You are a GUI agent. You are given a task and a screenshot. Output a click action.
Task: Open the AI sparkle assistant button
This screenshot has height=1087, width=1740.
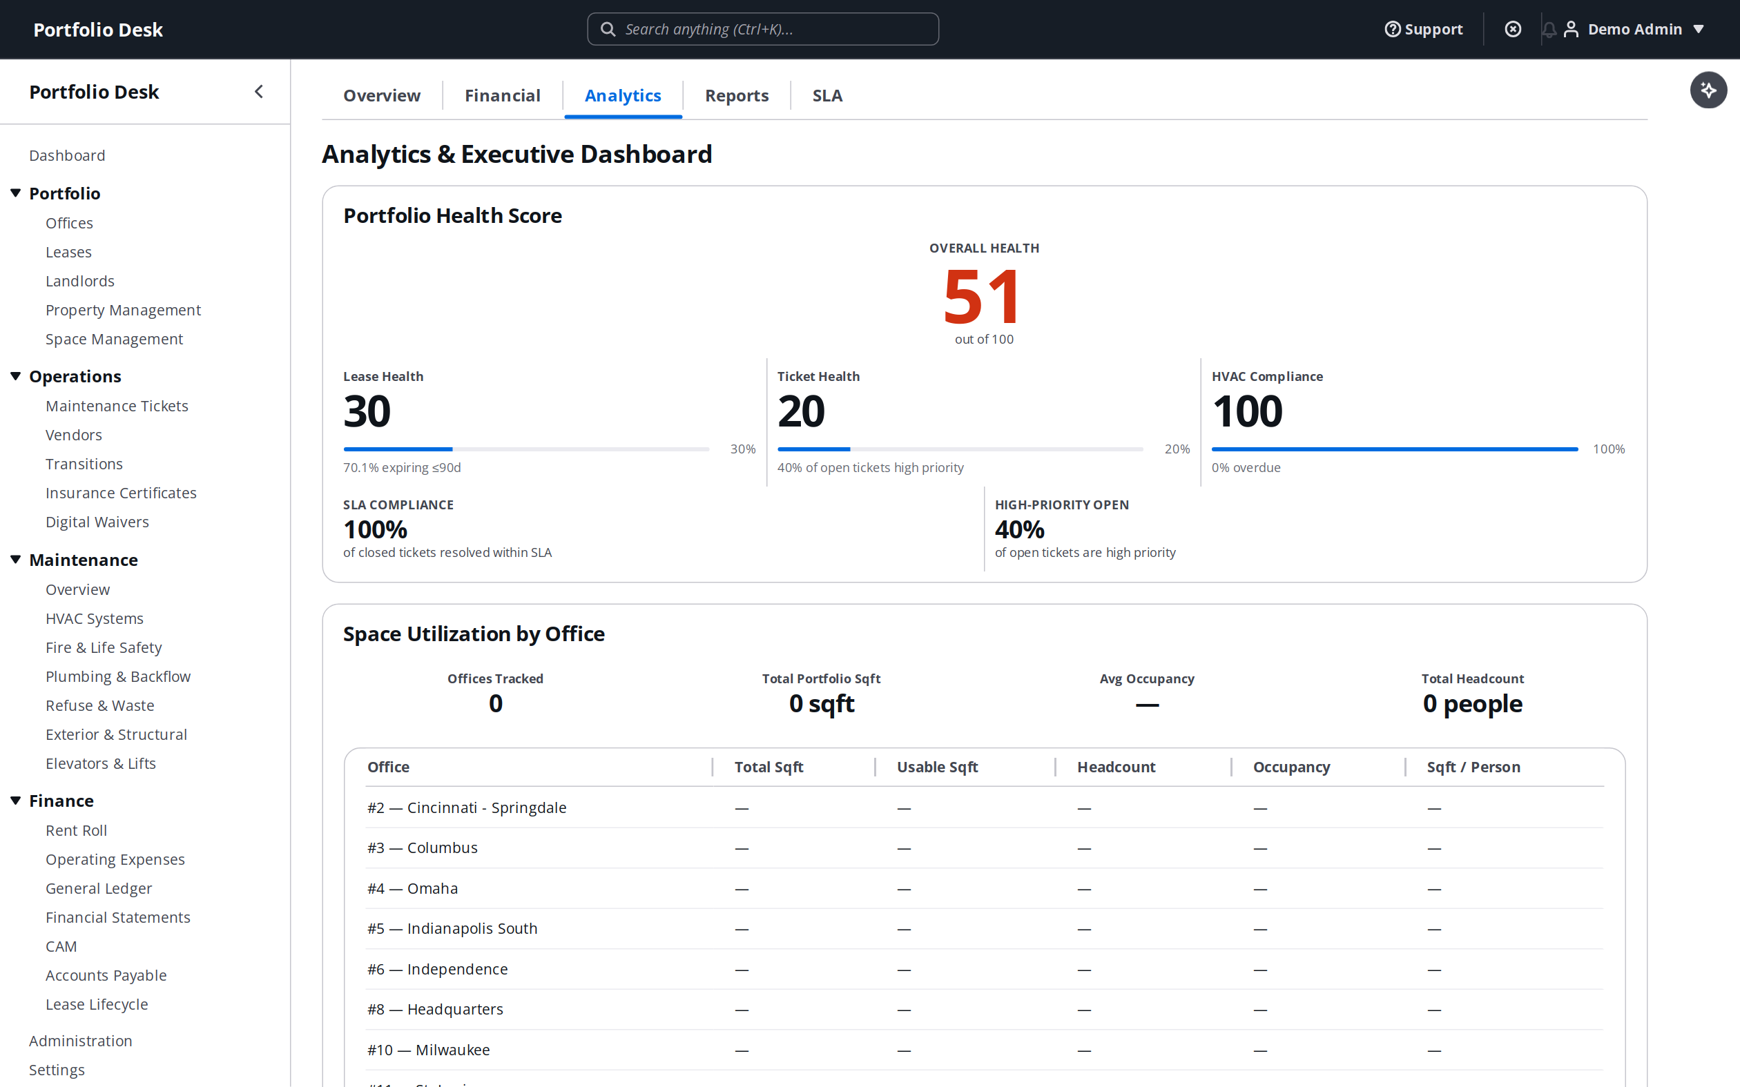1708,90
